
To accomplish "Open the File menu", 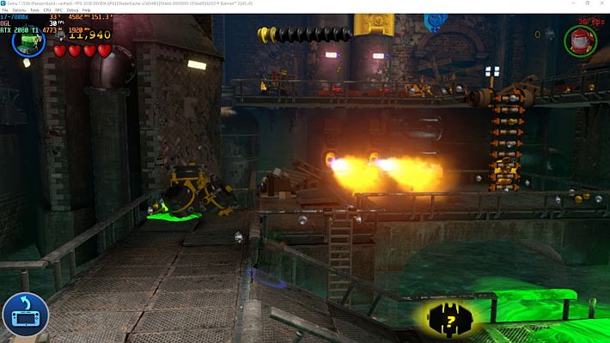I will click(5, 10).
